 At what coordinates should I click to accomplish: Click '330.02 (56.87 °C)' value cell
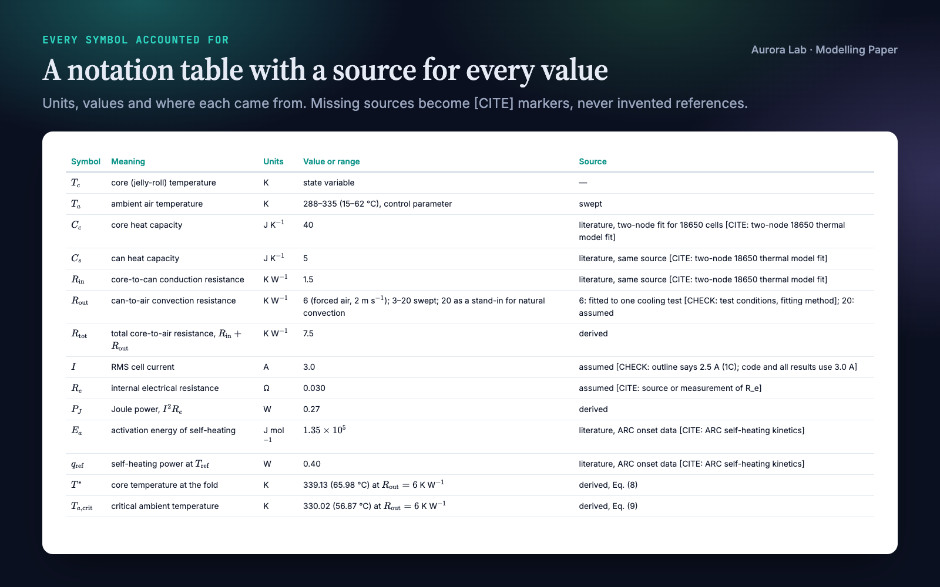pyautogui.click(x=375, y=506)
